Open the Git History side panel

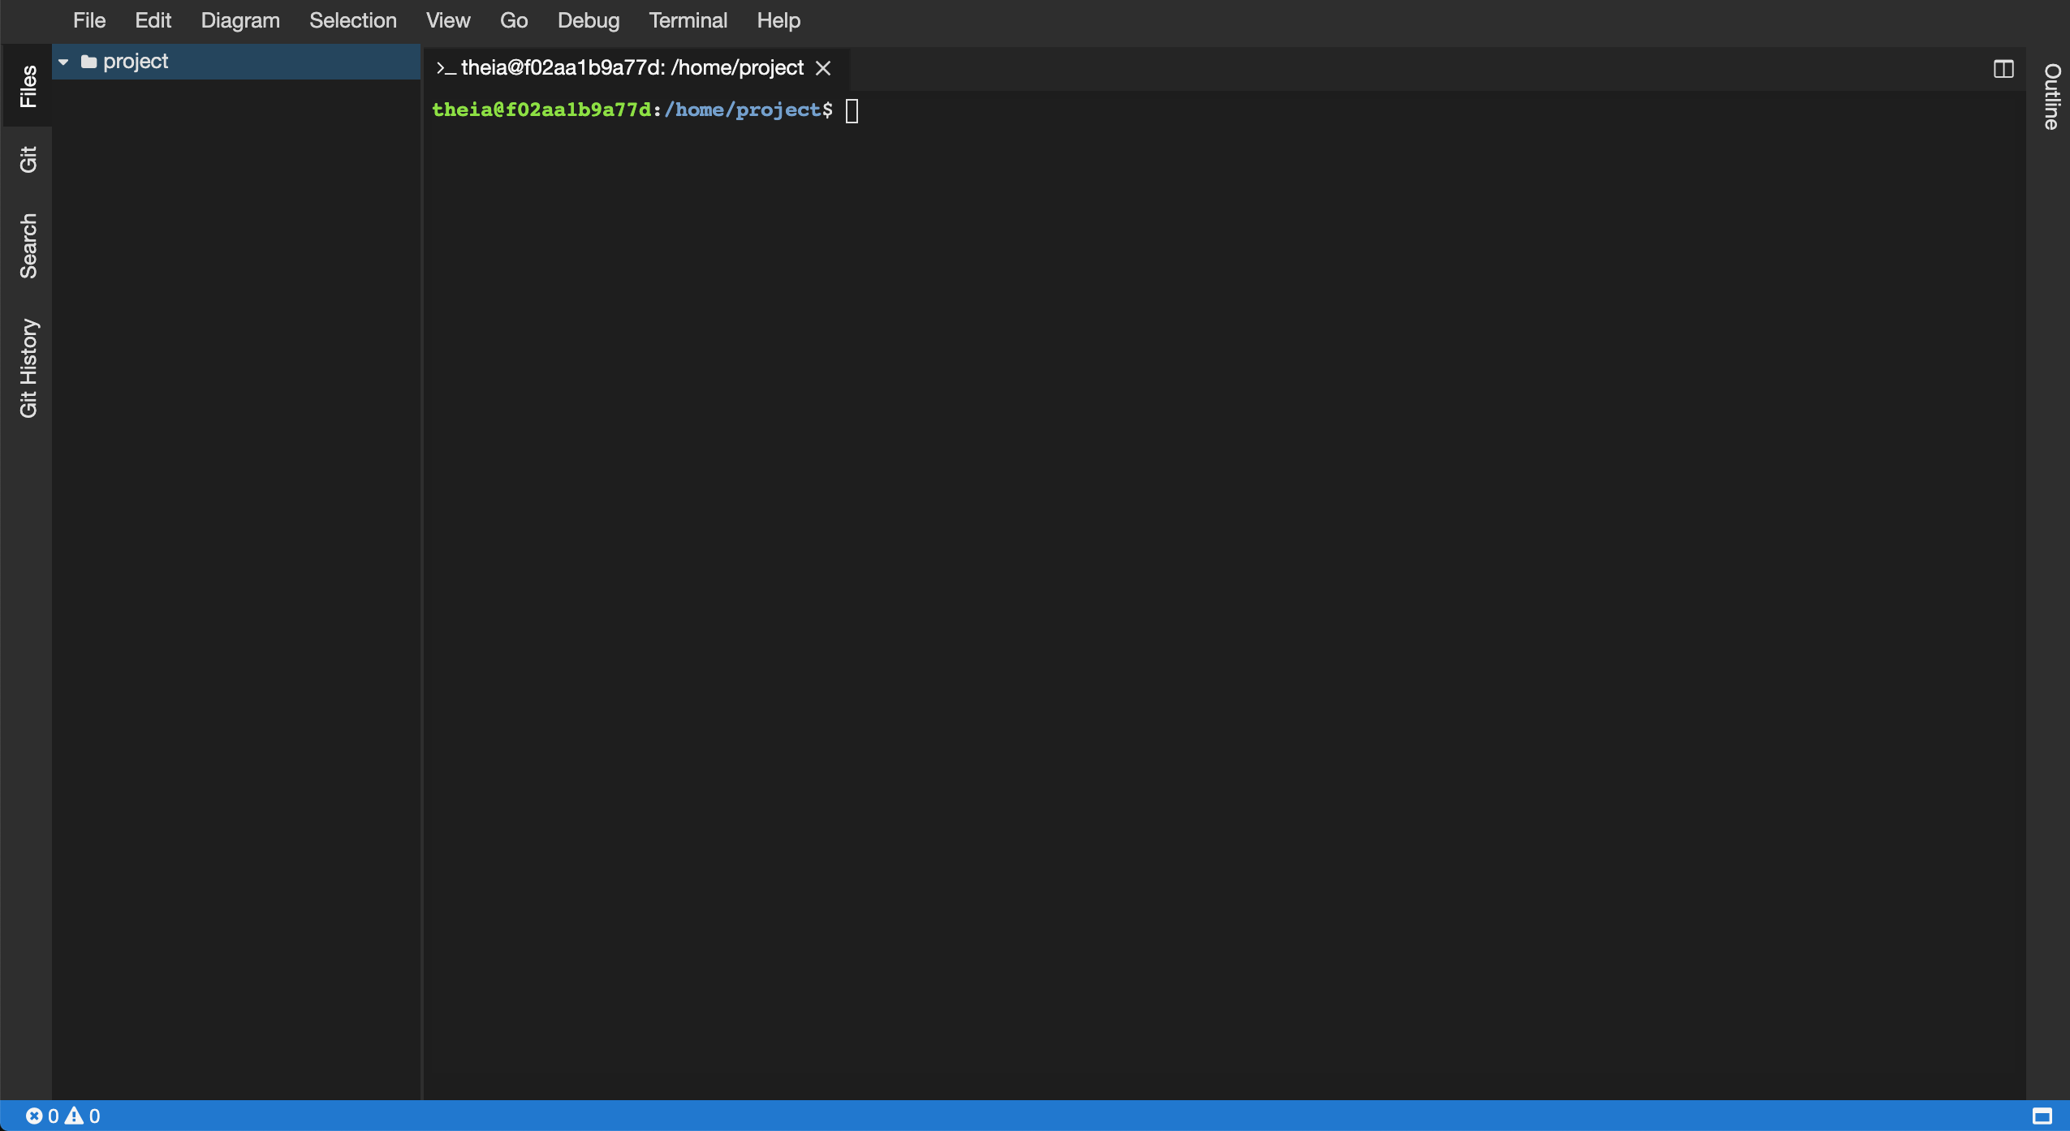click(x=28, y=368)
